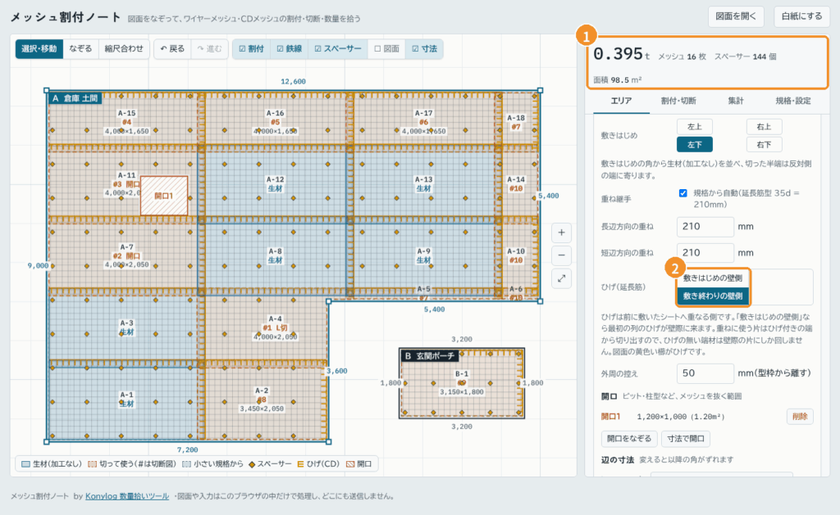Activate the 選択·移動 tool
Viewport: 840px width, 515px height.
(39, 48)
